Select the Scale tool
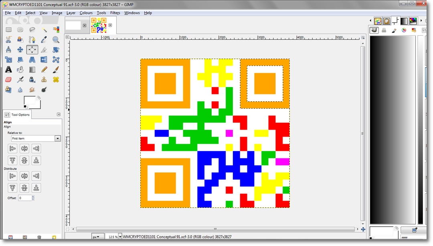Screen dimensions: 433x246 pos(8,60)
